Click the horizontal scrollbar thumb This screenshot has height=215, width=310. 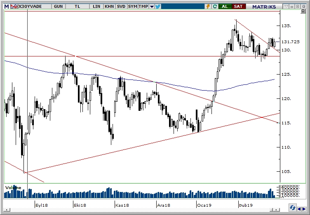pos(272,210)
